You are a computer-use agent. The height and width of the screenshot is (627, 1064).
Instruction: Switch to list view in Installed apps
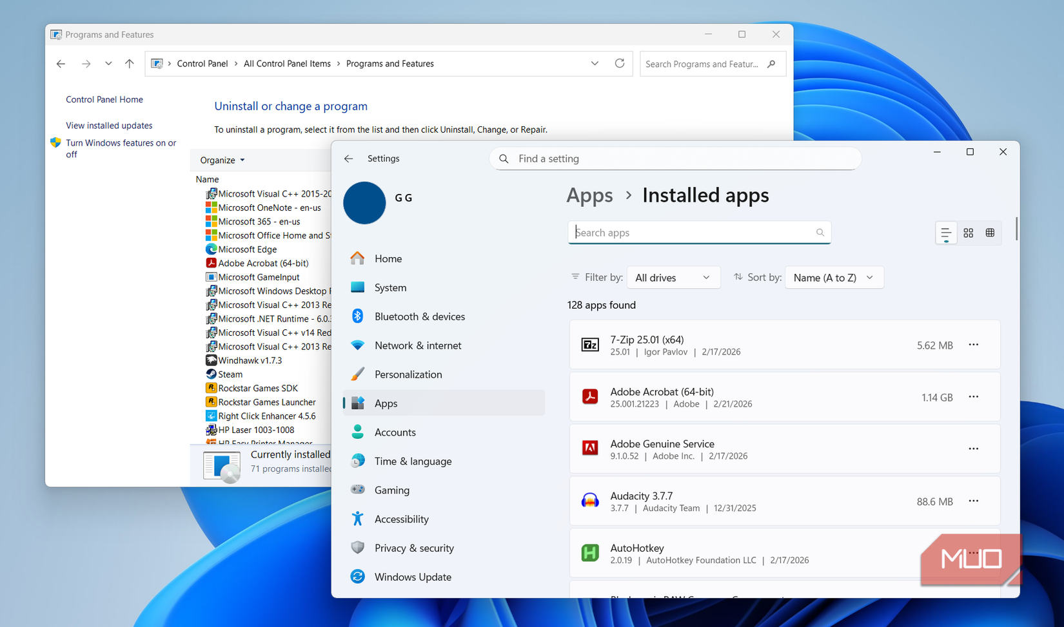point(946,233)
